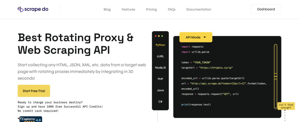Click the red window dot

coord(156,36)
